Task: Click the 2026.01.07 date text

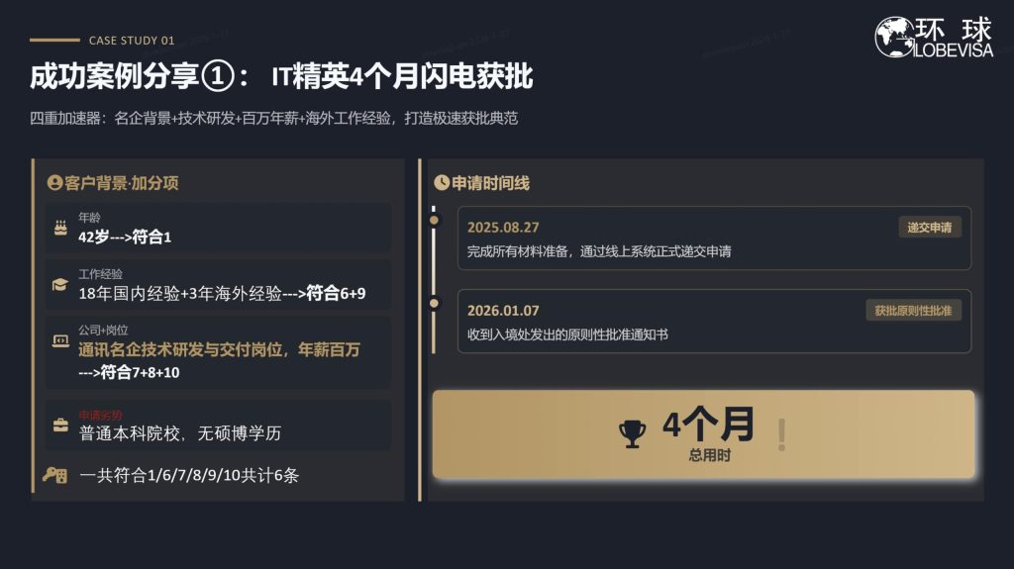Action: pyautogui.click(x=503, y=311)
